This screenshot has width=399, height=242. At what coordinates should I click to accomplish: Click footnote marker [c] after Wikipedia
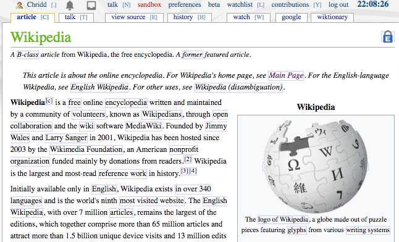[x=49, y=101]
